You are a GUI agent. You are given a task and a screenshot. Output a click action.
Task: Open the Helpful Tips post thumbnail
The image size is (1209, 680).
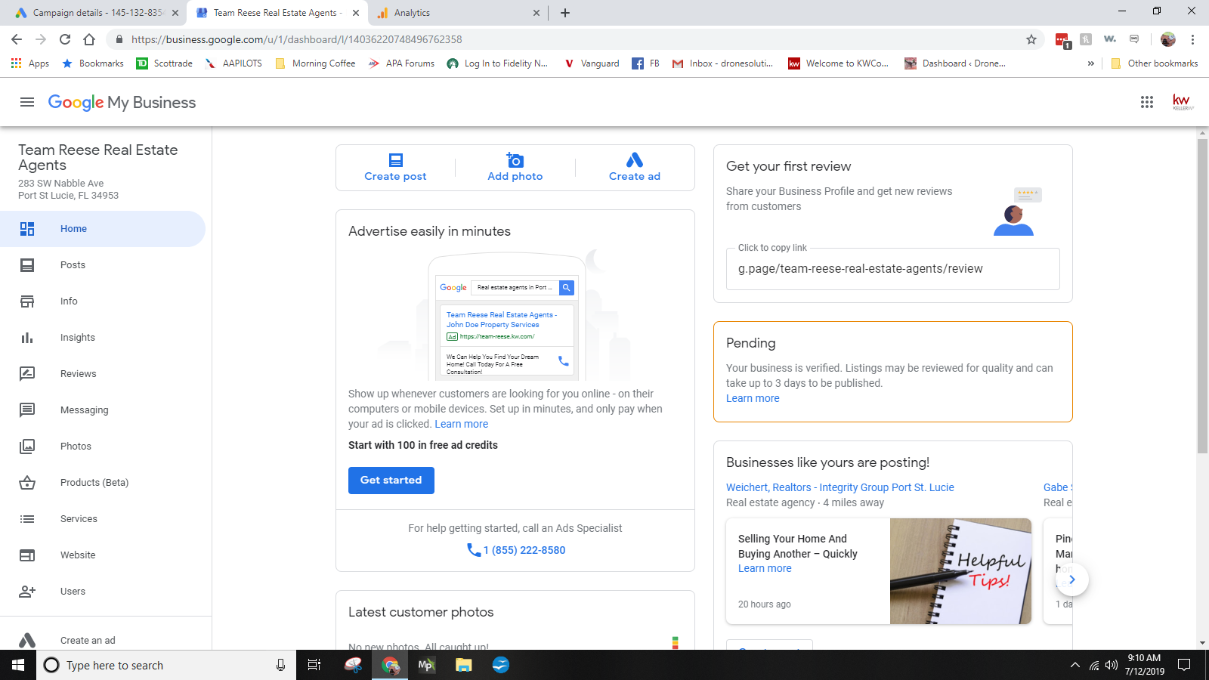(x=960, y=571)
